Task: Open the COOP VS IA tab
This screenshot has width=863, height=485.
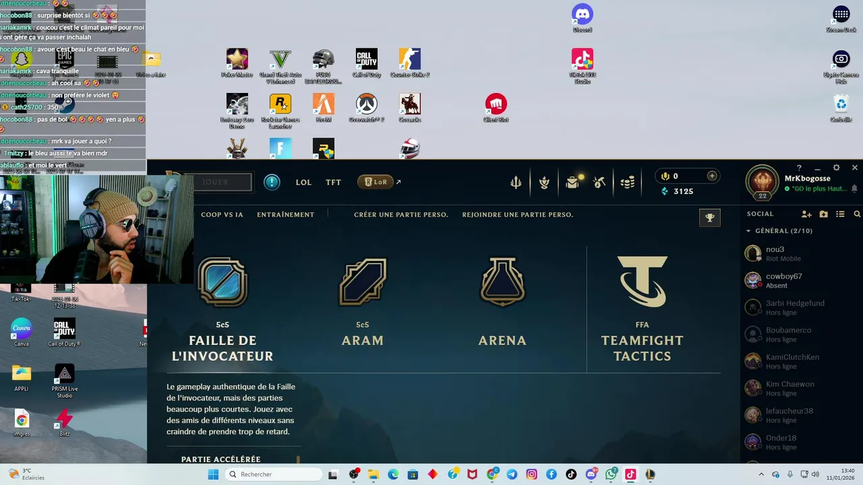Action: (222, 214)
